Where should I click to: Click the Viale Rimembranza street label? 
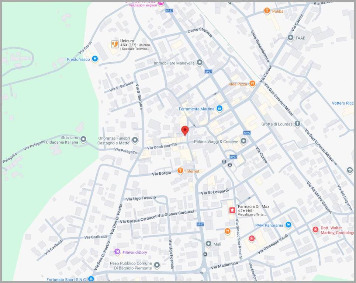[260, 46]
